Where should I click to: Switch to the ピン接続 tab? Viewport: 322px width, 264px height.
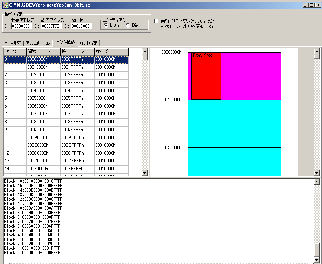(x=13, y=43)
